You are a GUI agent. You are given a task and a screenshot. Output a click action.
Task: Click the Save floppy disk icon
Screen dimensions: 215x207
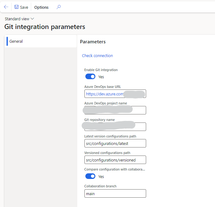(17, 7)
